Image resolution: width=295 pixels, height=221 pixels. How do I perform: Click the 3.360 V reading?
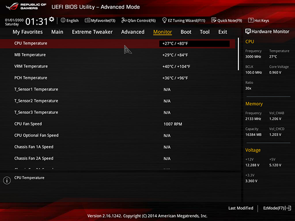[251, 181]
